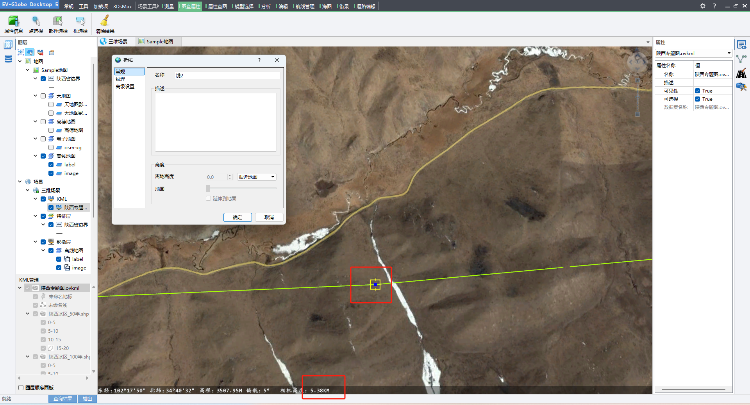Viewport: 750px width, 405px height.
Task: Click the add layer folder icon in layer panel
Action: pos(52,52)
